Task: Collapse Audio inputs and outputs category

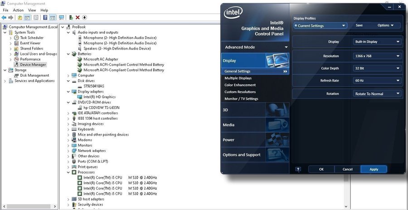Action: pos(68,32)
